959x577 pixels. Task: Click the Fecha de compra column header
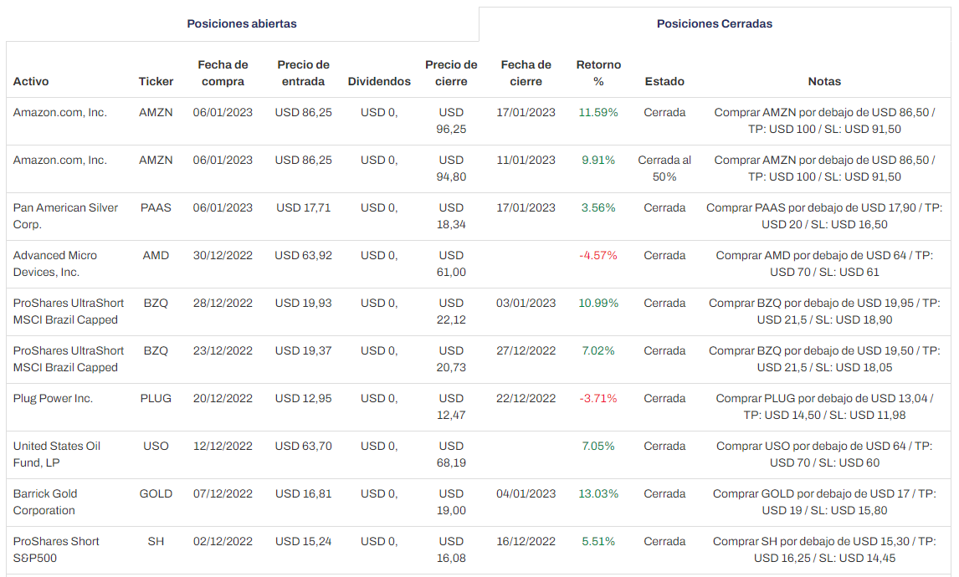(223, 73)
